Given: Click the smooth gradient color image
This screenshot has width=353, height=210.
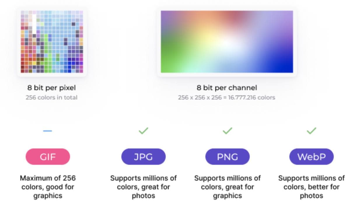Looking at the screenshot, I should (x=227, y=42).
